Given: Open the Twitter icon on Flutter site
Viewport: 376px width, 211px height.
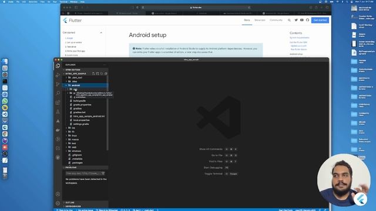Looking at the screenshot, I should point(296,20).
